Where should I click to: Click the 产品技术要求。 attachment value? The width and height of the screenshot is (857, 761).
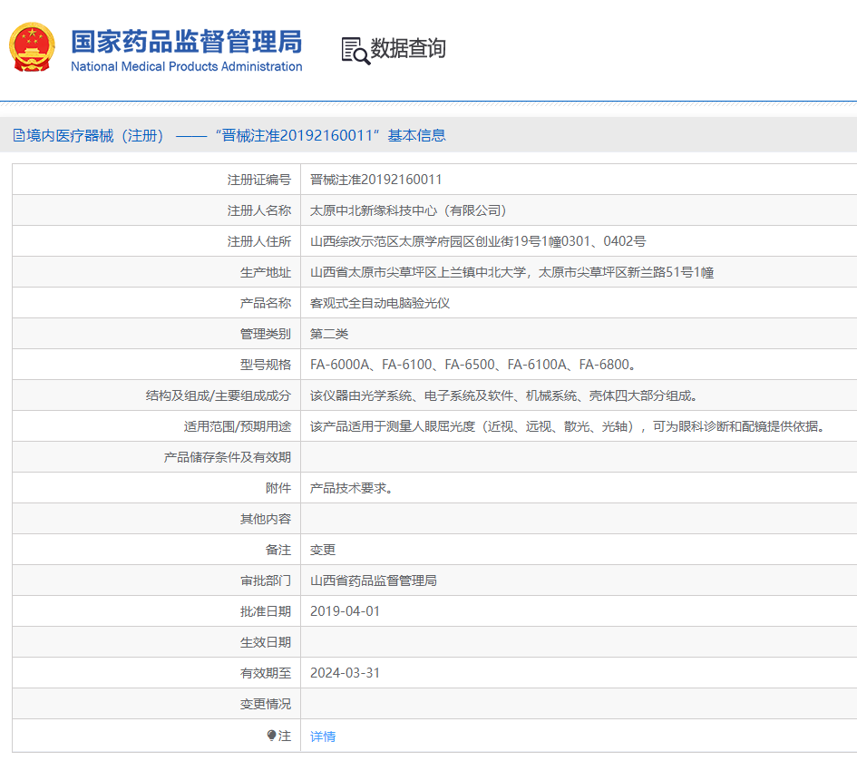click(352, 488)
